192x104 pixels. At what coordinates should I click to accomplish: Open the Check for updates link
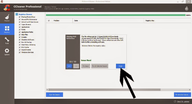[x=183, y=101]
